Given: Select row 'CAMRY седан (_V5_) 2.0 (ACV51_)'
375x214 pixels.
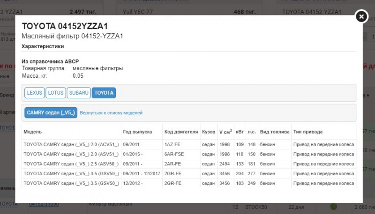Looking at the screenshot, I should coord(189,145).
